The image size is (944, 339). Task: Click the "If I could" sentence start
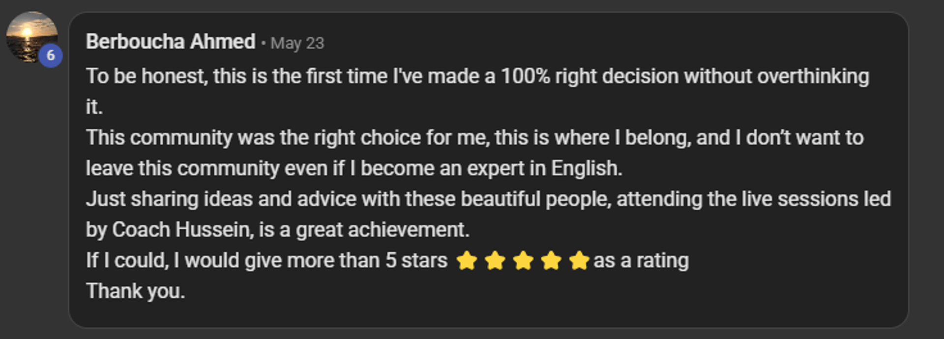tap(127, 261)
